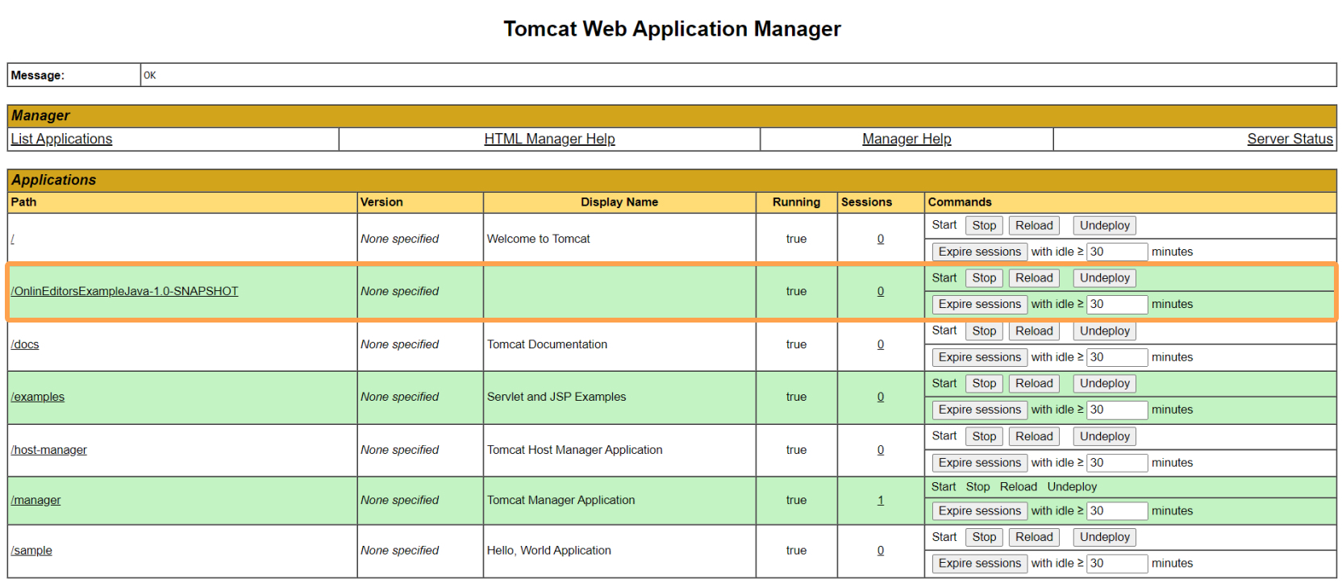
Task: Click Undeploy for the Welcome to Tomcat app
Action: tap(1105, 226)
